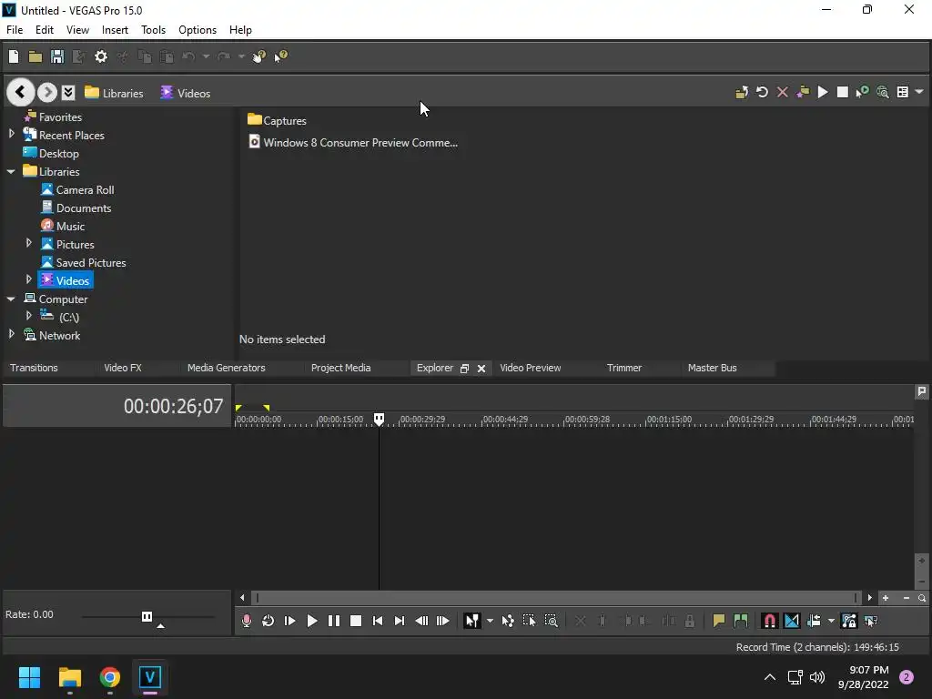Select the Envelope Edit tool
Viewport: 932px width, 699px height.
[508, 621]
